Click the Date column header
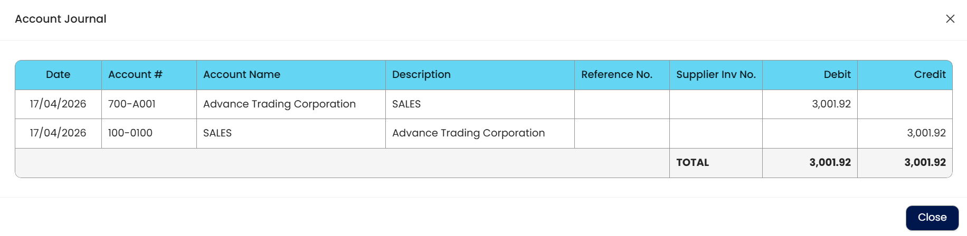Screen dimensions: 967x236 tap(58, 75)
